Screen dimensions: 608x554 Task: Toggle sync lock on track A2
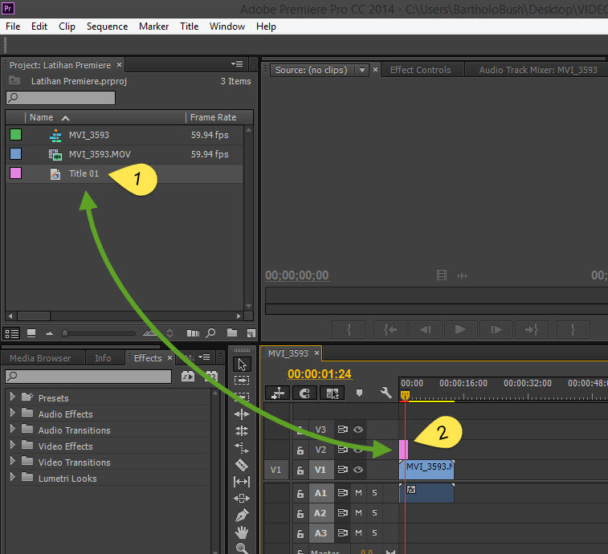pos(342,512)
